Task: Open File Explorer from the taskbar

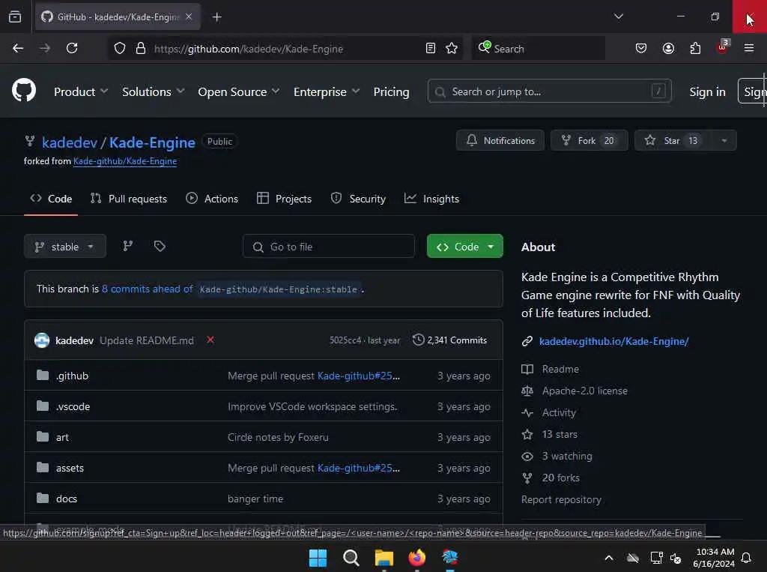Action: tap(384, 557)
